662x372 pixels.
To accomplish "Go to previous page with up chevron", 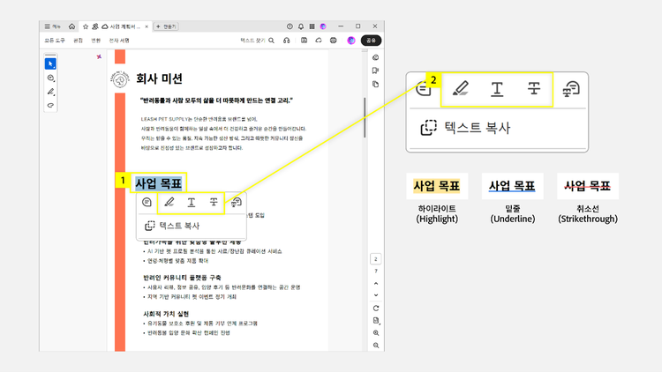I will (x=376, y=284).
